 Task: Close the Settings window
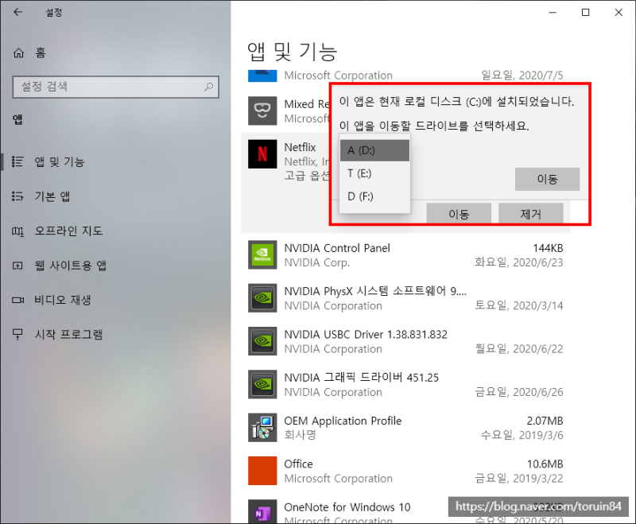(x=619, y=13)
